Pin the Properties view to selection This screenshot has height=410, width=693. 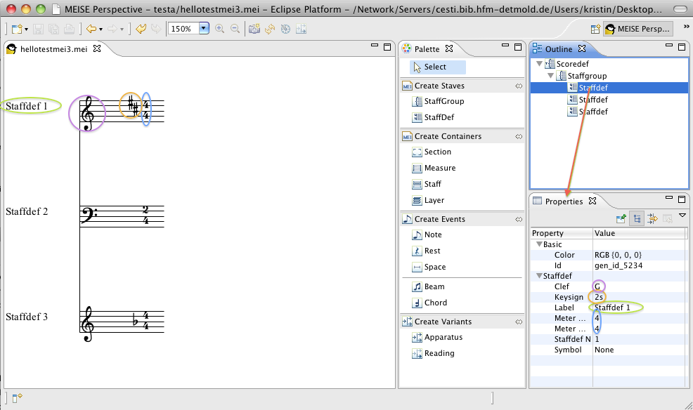621,218
